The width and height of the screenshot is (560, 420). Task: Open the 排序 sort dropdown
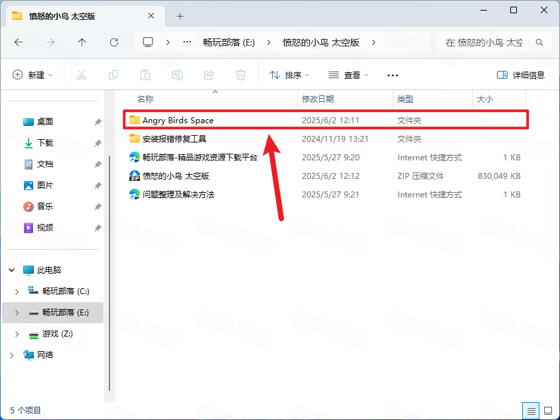[x=289, y=76]
